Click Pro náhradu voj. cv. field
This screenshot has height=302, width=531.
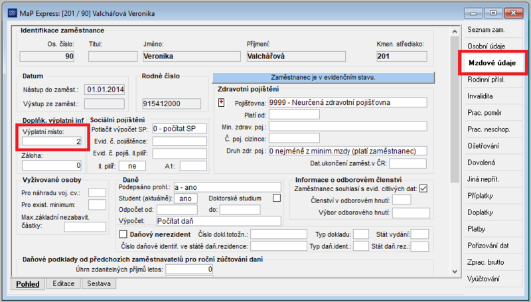pos(97,192)
